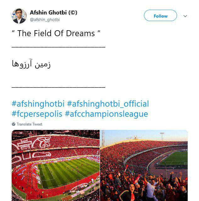The height and width of the screenshot is (201, 199).
Task: Open the aerial stadium photo
Action: tap(56, 165)
